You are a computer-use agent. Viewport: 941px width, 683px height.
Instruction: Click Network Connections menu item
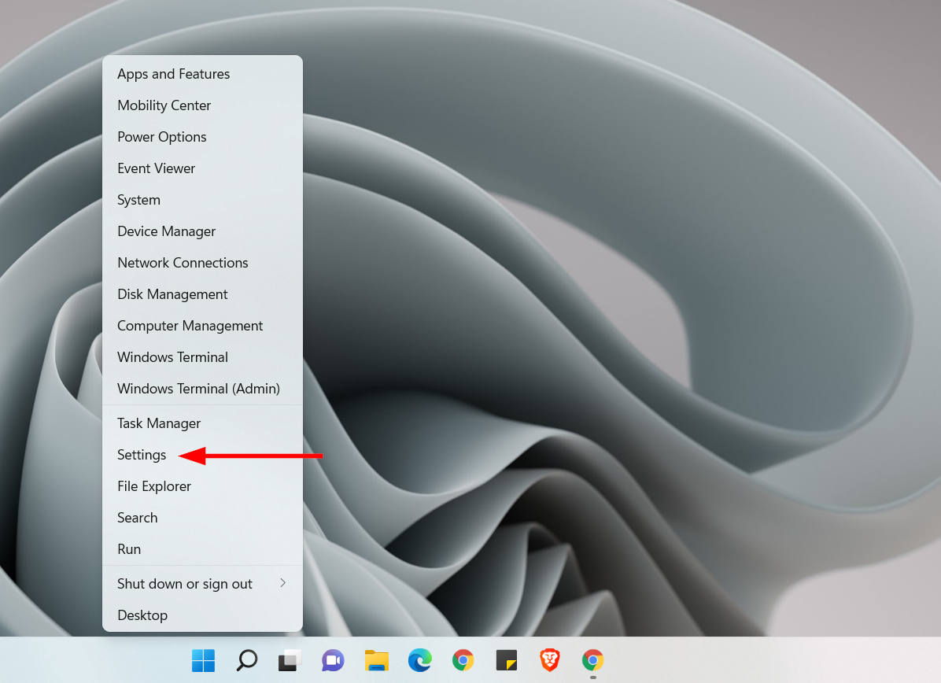pyautogui.click(x=183, y=263)
